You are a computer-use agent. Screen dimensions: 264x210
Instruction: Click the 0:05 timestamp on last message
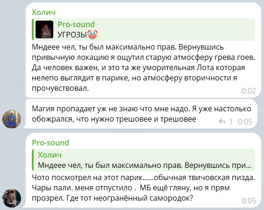pos(249,201)
